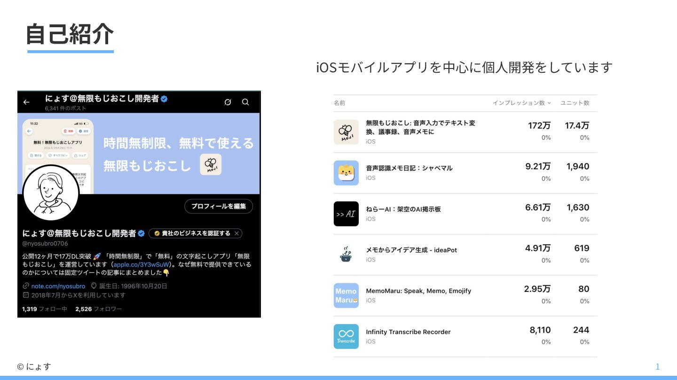Viewport: 677px width, 380px height.
Task: Click the ユニット数 column header
Action: pyautogui.click(x=575, y=103)
